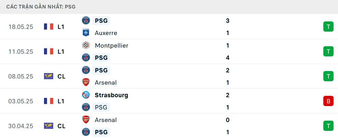Select CL competition label for 30.04.25

tap(61, 126)
